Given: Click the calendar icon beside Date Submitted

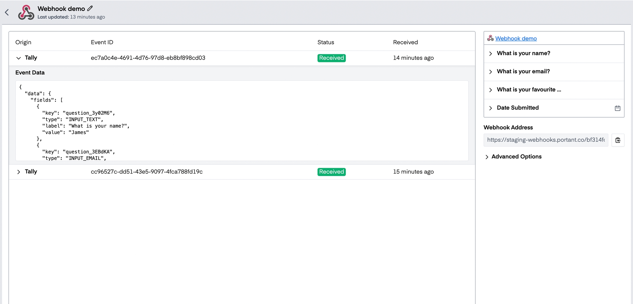Looking at the screenshot, I should [x=617, y=108].
